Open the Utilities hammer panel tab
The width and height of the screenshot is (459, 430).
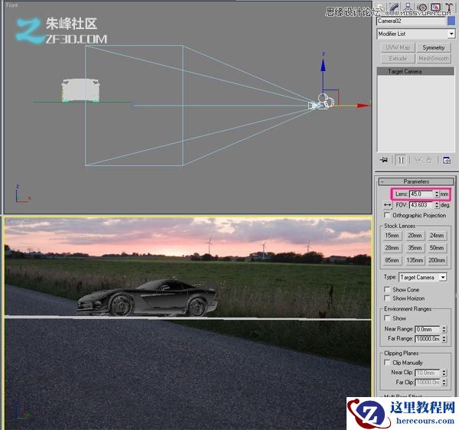(x=449, y=7)
